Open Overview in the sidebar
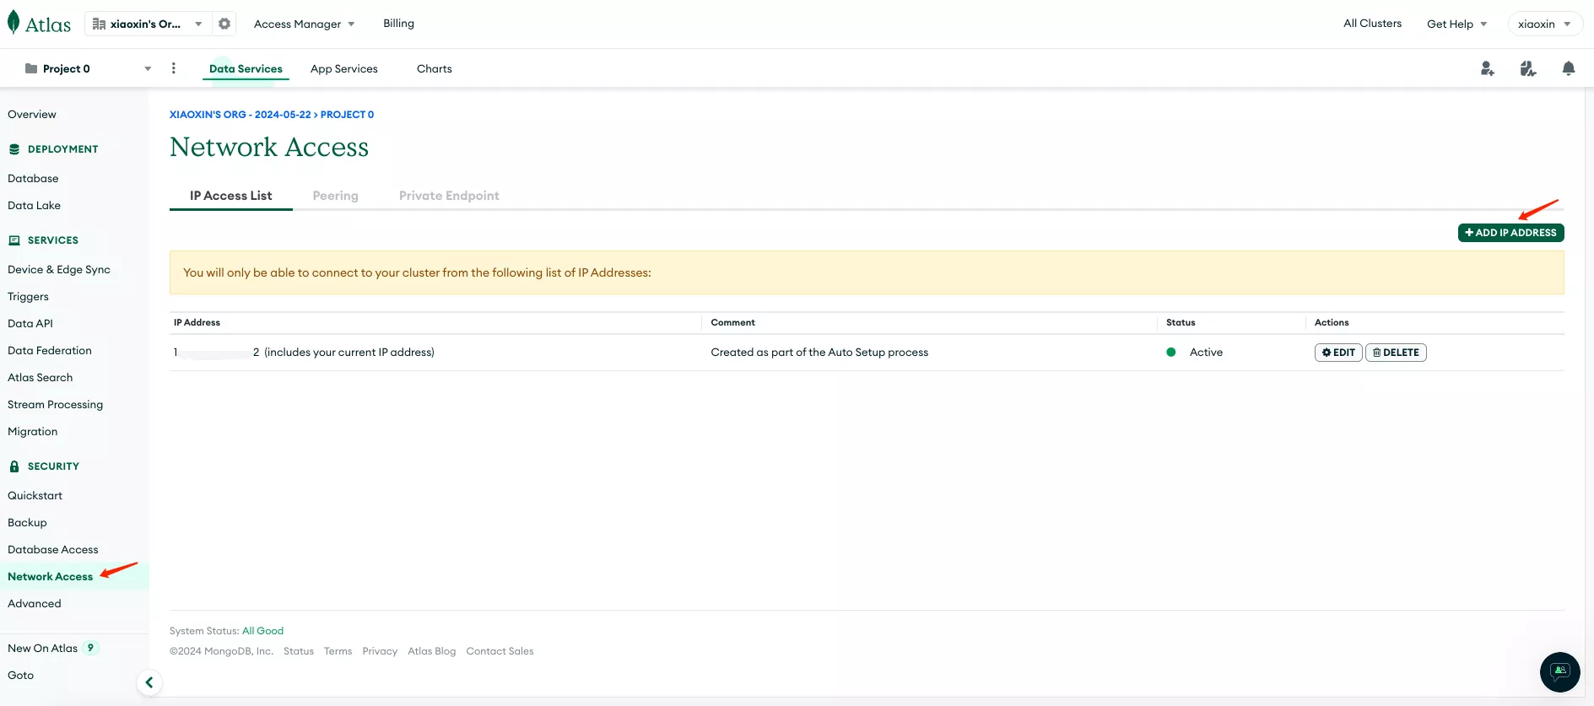The height and width of the screenshot is (706, 1594). pyautogui.click(x=32, y=115)
